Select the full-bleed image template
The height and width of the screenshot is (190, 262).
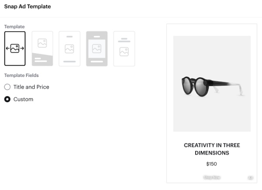(15, 48)
